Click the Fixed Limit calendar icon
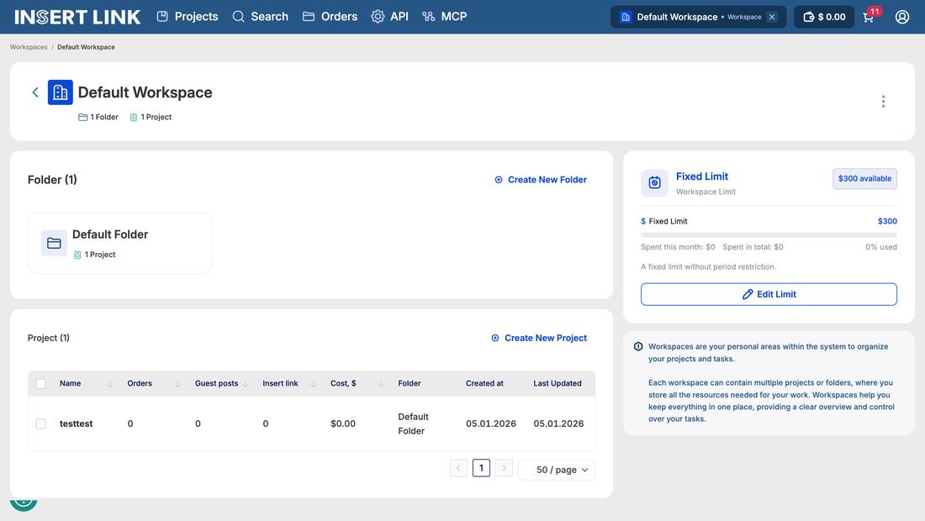The height and width of the screenshot is (521, 925). 654,182
